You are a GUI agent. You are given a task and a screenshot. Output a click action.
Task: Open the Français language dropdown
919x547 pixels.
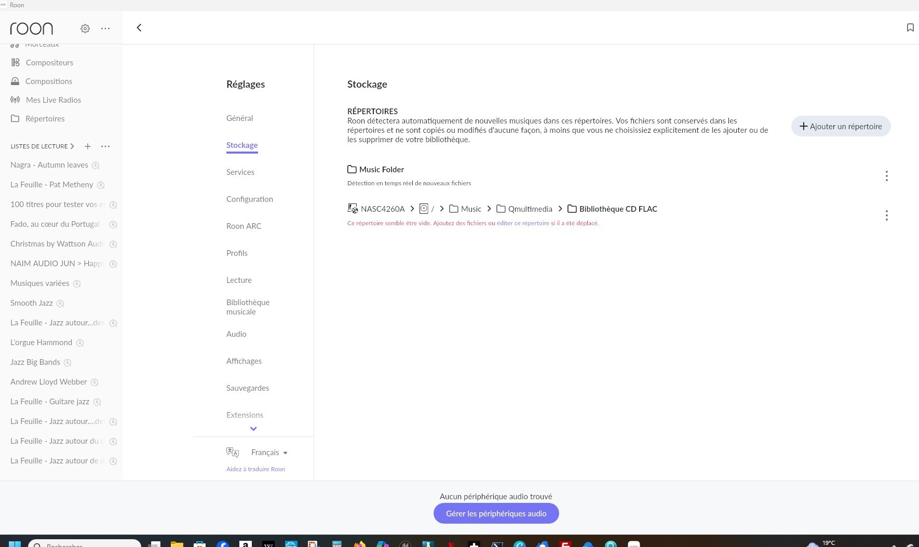(269, 453)
